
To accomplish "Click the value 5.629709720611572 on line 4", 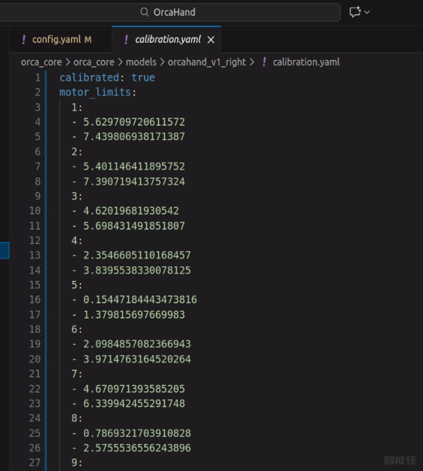I will 134,122.
